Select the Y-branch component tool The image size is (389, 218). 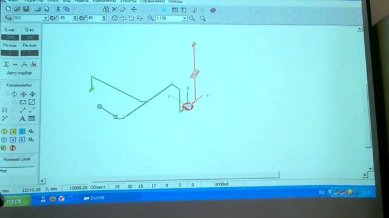pos(4,119)
